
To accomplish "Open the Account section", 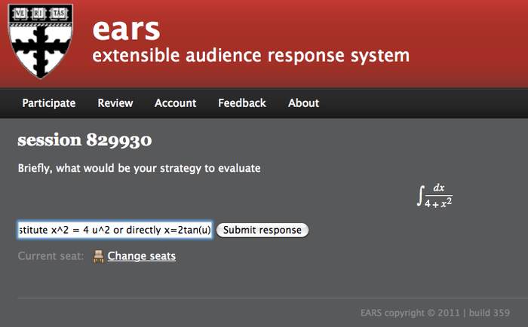I will tap(175, 103).
